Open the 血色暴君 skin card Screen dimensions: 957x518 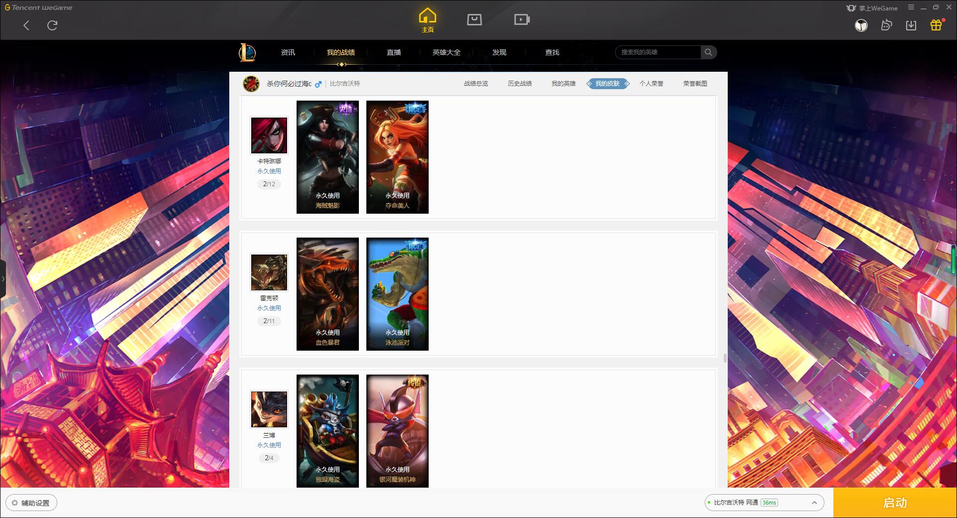(x=327, y=294)
